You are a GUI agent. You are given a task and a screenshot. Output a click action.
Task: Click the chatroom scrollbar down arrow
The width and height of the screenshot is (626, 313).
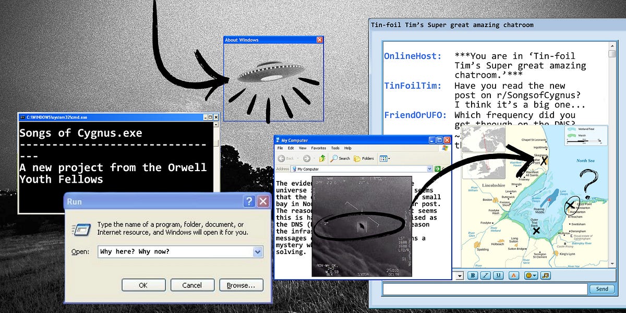[612, 263]
